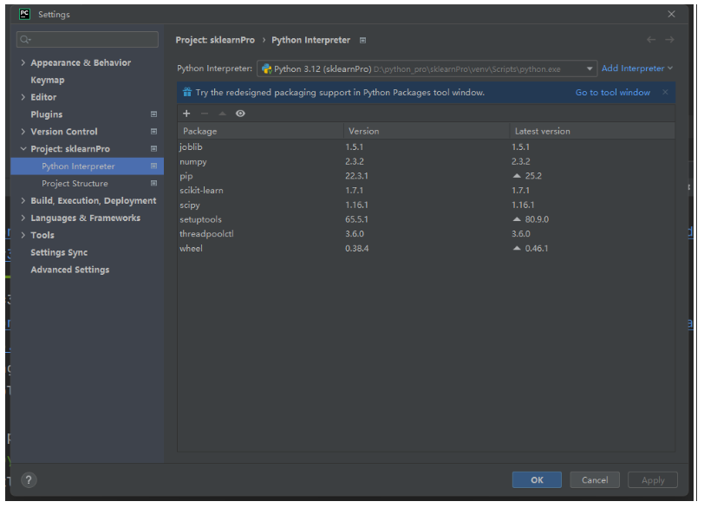Expand Languages & Frameworks section
704x508 pixels.
coord(23,218)
